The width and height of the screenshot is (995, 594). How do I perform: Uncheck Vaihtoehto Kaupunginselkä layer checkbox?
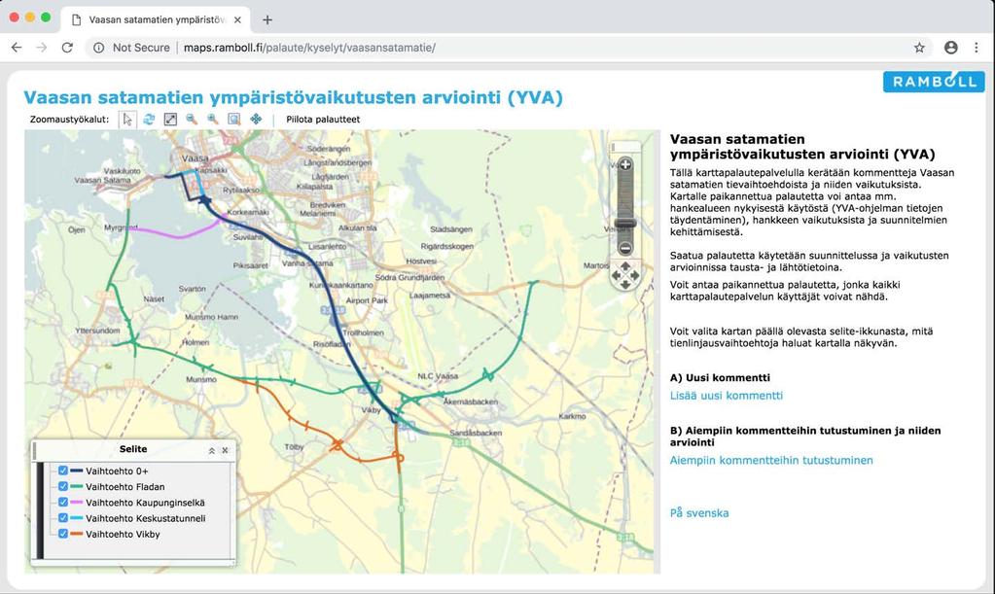point(63,502)
